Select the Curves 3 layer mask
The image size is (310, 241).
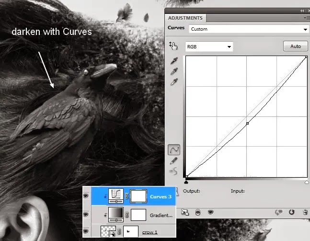(x=138, y=196)
